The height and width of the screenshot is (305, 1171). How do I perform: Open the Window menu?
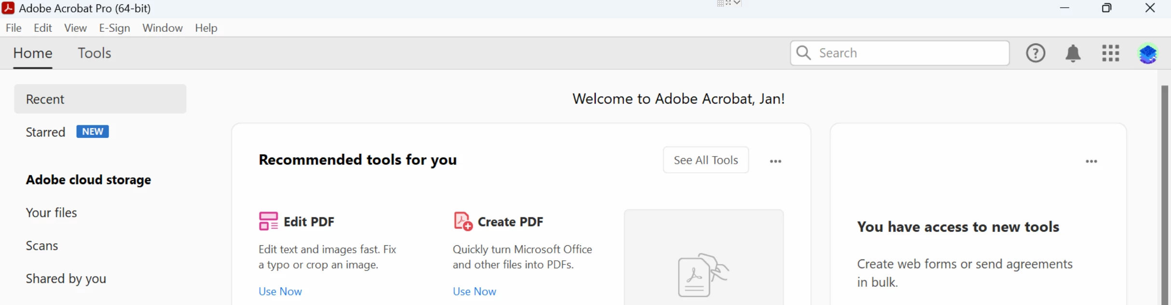[163, 28]
